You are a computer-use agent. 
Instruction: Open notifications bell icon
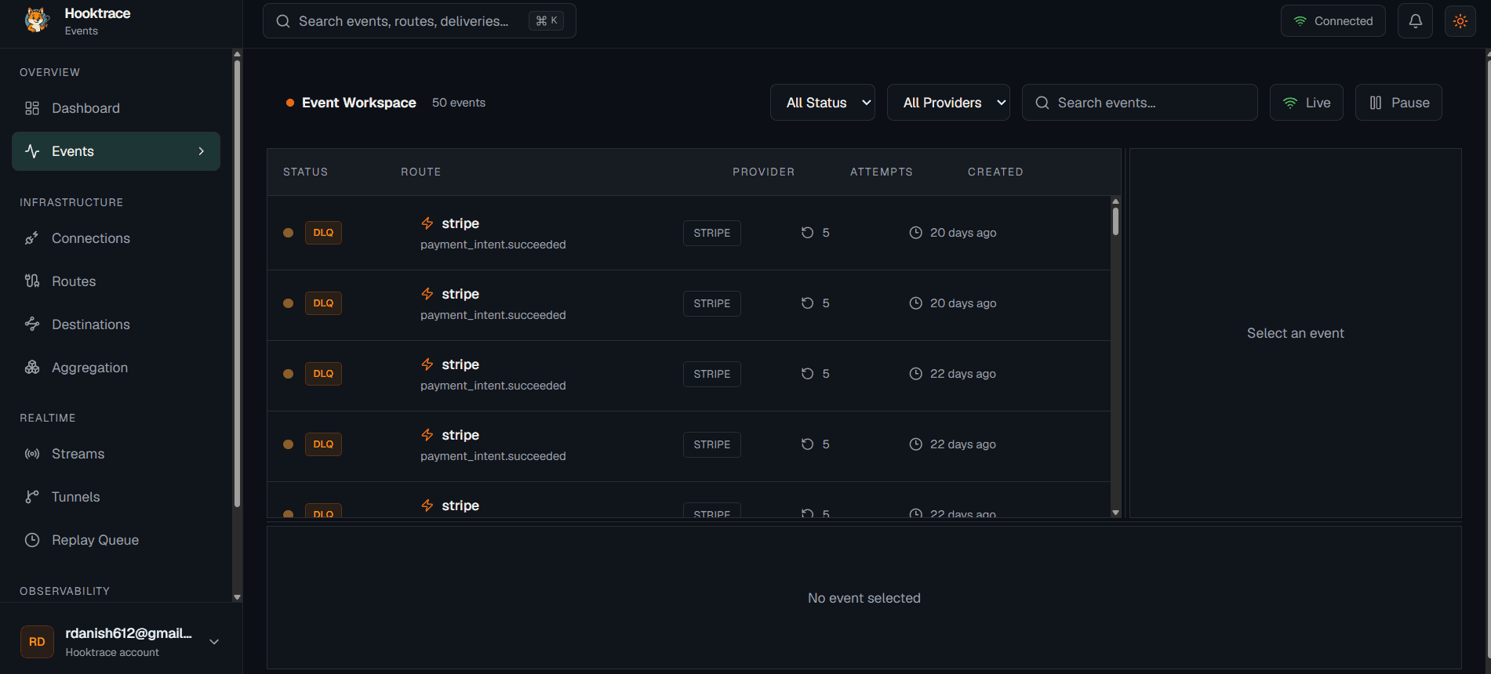(x=1416, y=21)
